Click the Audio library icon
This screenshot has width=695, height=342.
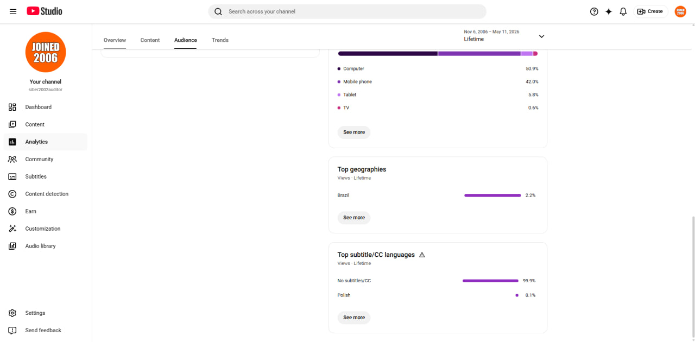12,246
